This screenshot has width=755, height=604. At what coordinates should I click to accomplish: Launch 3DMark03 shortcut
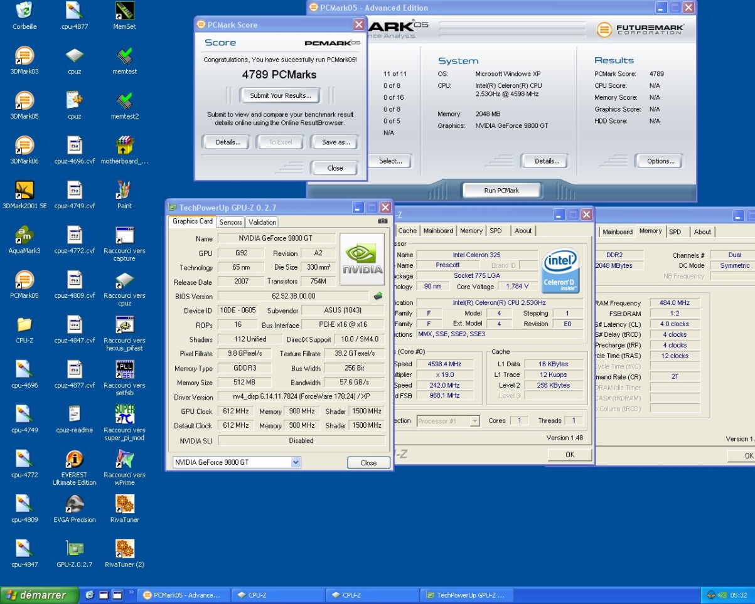(x=24, y=56)
